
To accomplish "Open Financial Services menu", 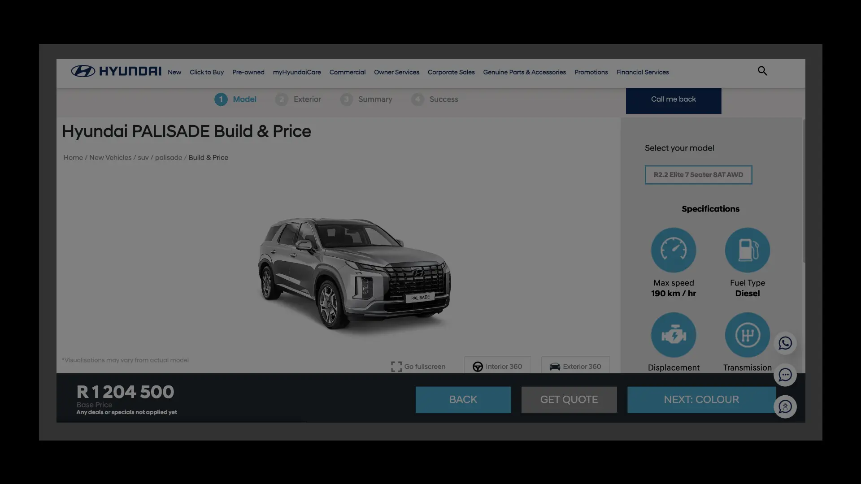I will [643, 72].
